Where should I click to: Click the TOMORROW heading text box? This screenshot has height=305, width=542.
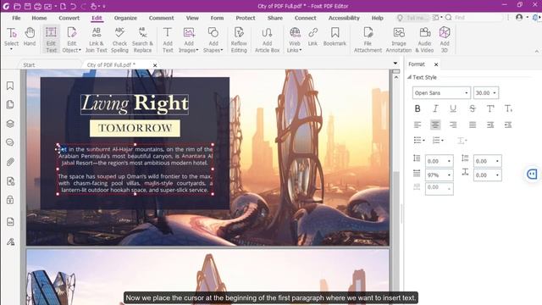(135, 128)
